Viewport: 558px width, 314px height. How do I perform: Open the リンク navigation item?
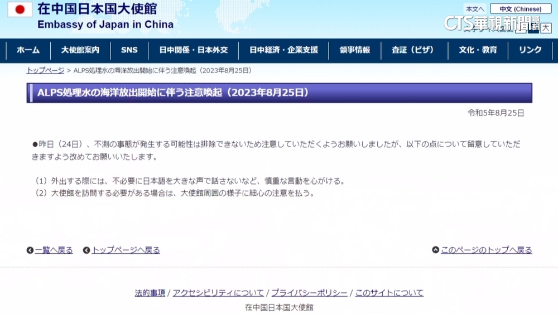point(530,50)
